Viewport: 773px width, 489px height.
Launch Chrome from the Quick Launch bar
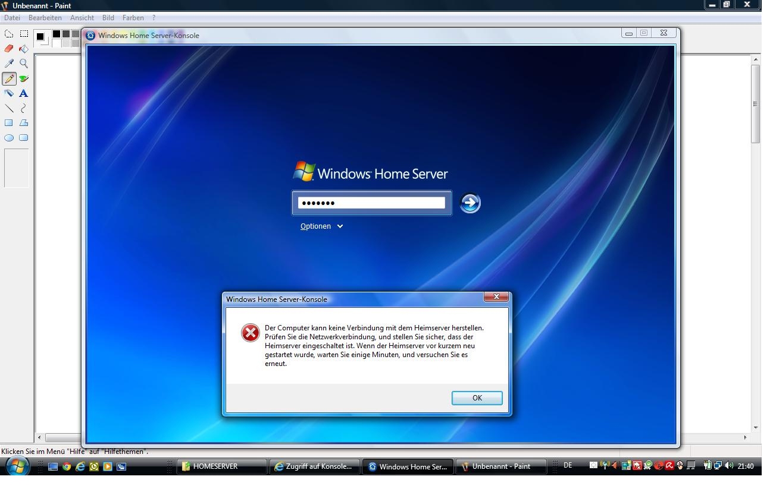67,466
